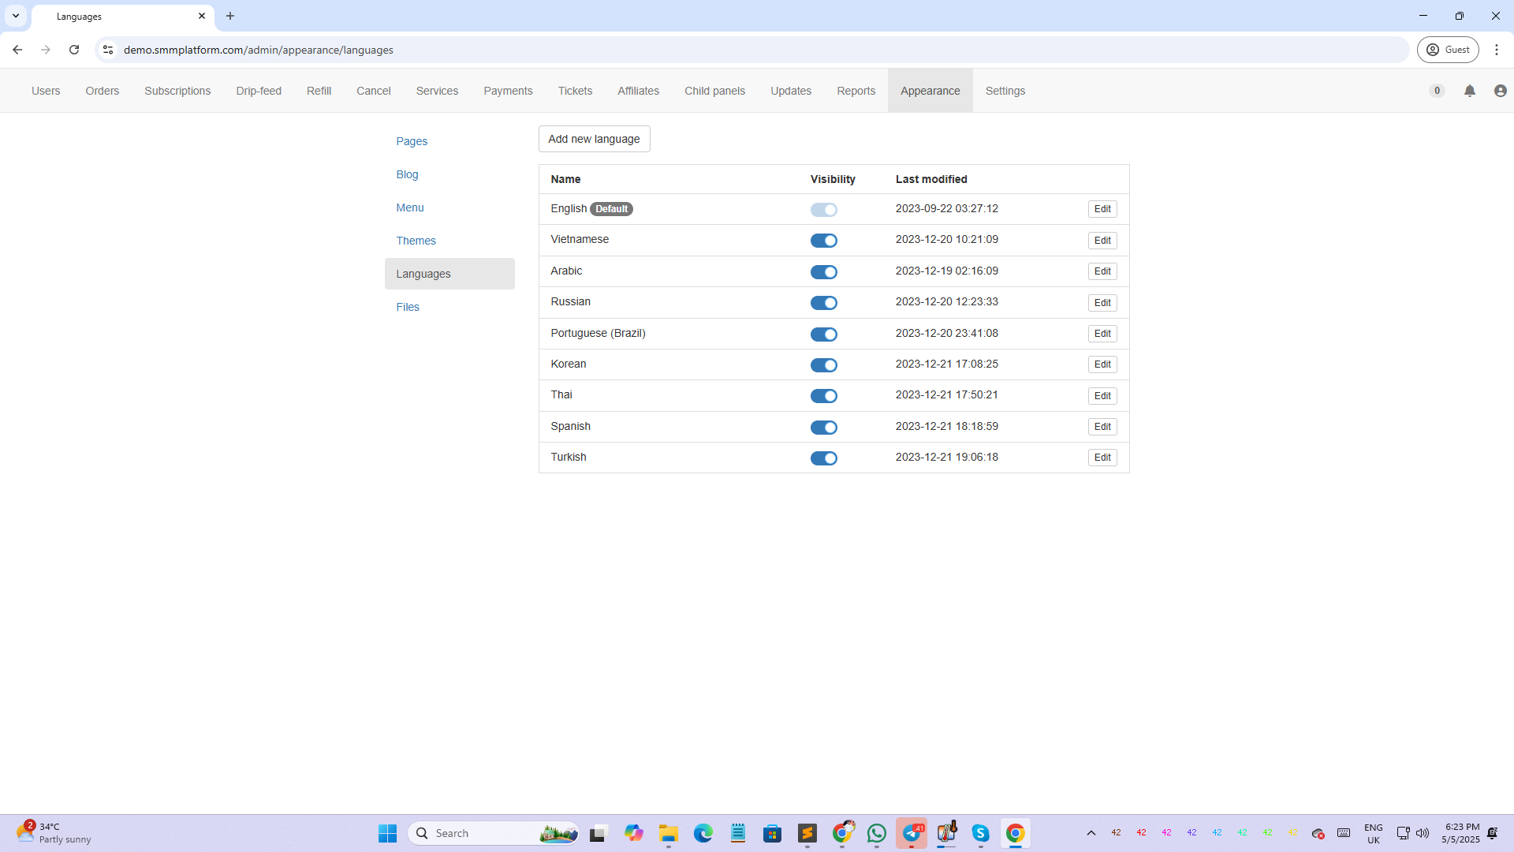Click the browser reload page icon
This screenshot has height=852, width=1514.
pyautogui.click(x=74, y=50)
